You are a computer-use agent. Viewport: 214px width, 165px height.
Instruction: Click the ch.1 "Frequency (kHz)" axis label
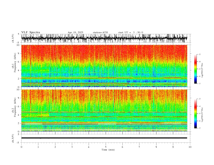click(15, 63)
